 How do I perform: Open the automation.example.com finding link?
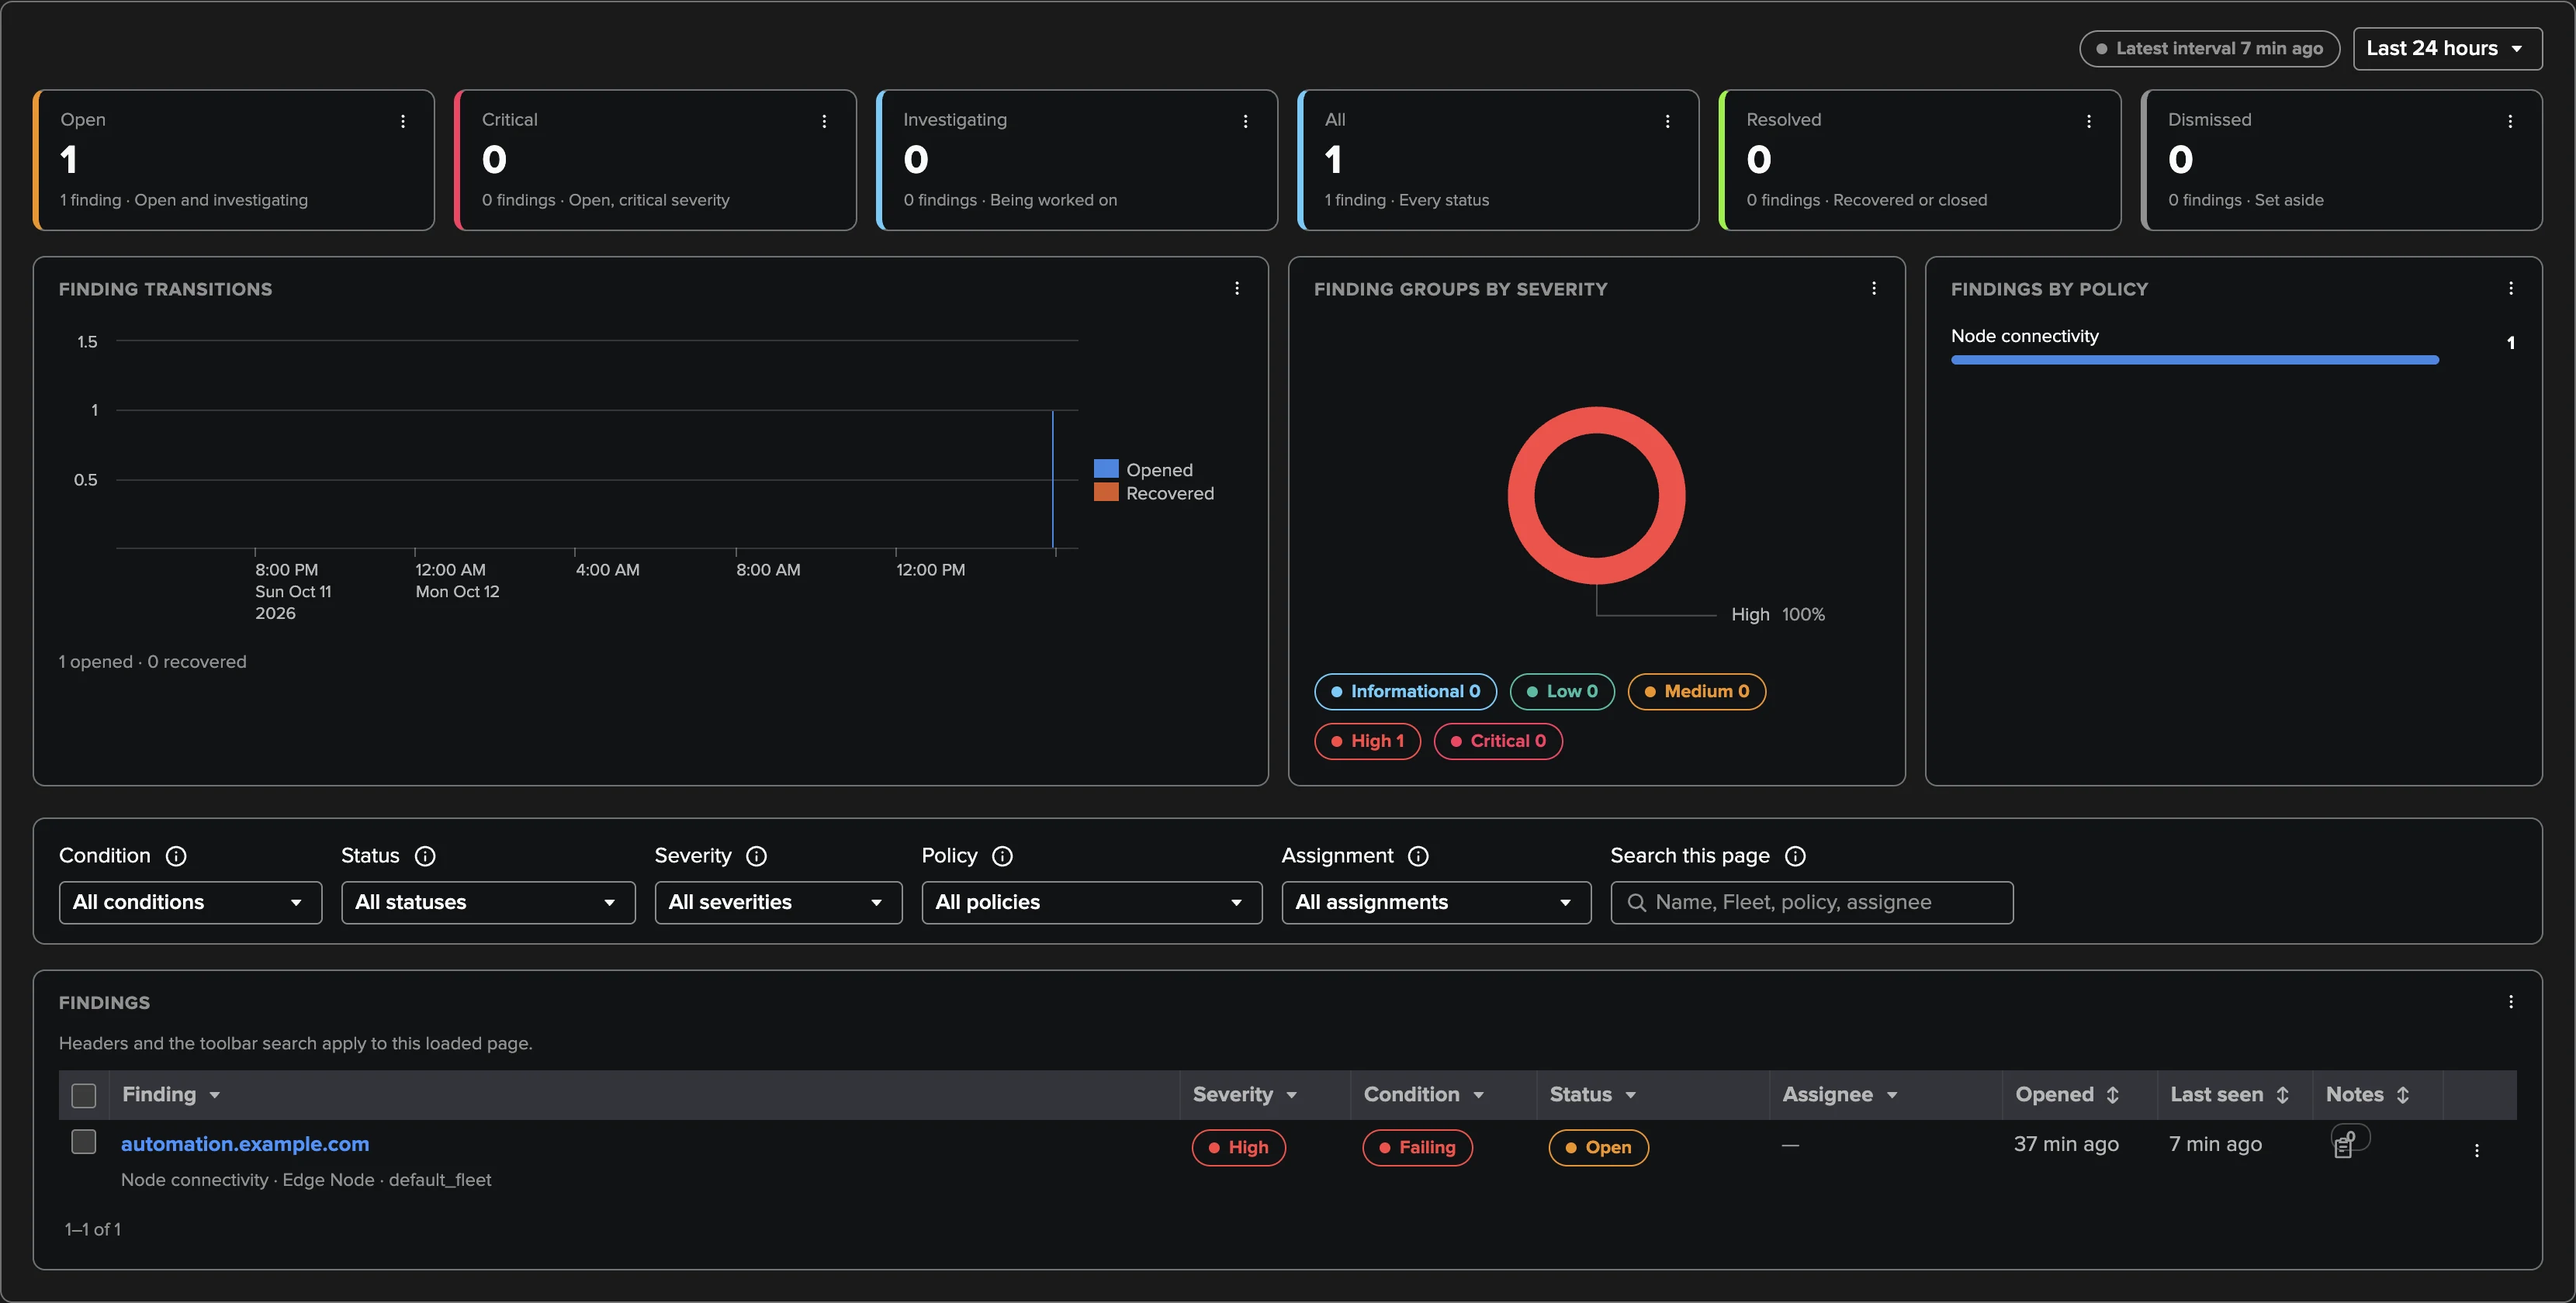click(245, 1144)
